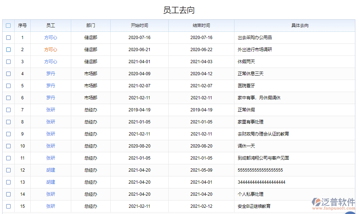Check the checkbox for row 5 罗丹
359x214 pixels.
8,86
